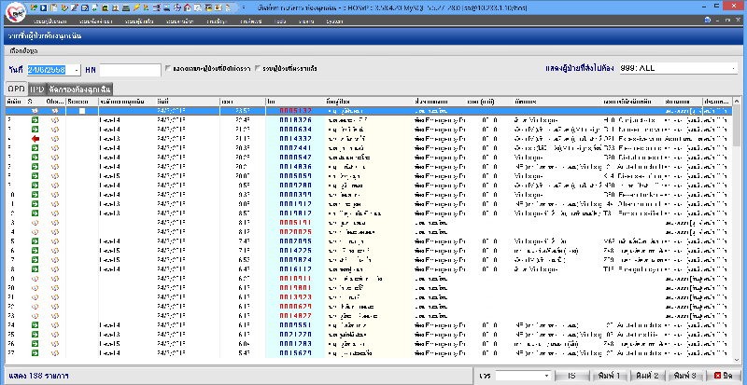The width and height of the screenshot is (747, 385).
Task: Select the HN cell 0009824
Action: (295, 260)
